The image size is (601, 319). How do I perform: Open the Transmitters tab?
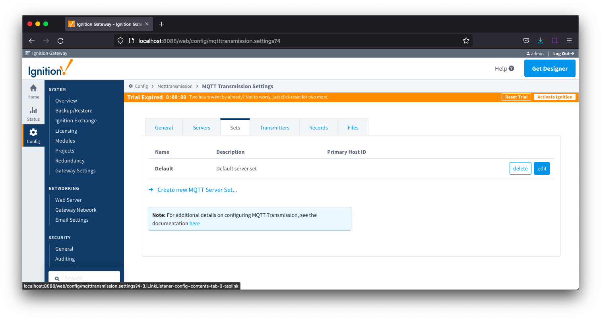275,128
